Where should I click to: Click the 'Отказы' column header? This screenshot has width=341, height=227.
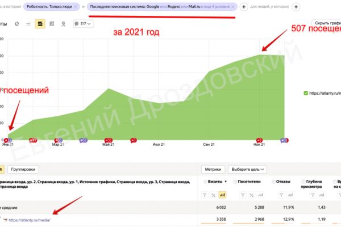pyautogui.click(x=283, y=182)
